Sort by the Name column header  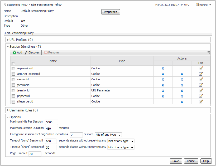[53, 61]
